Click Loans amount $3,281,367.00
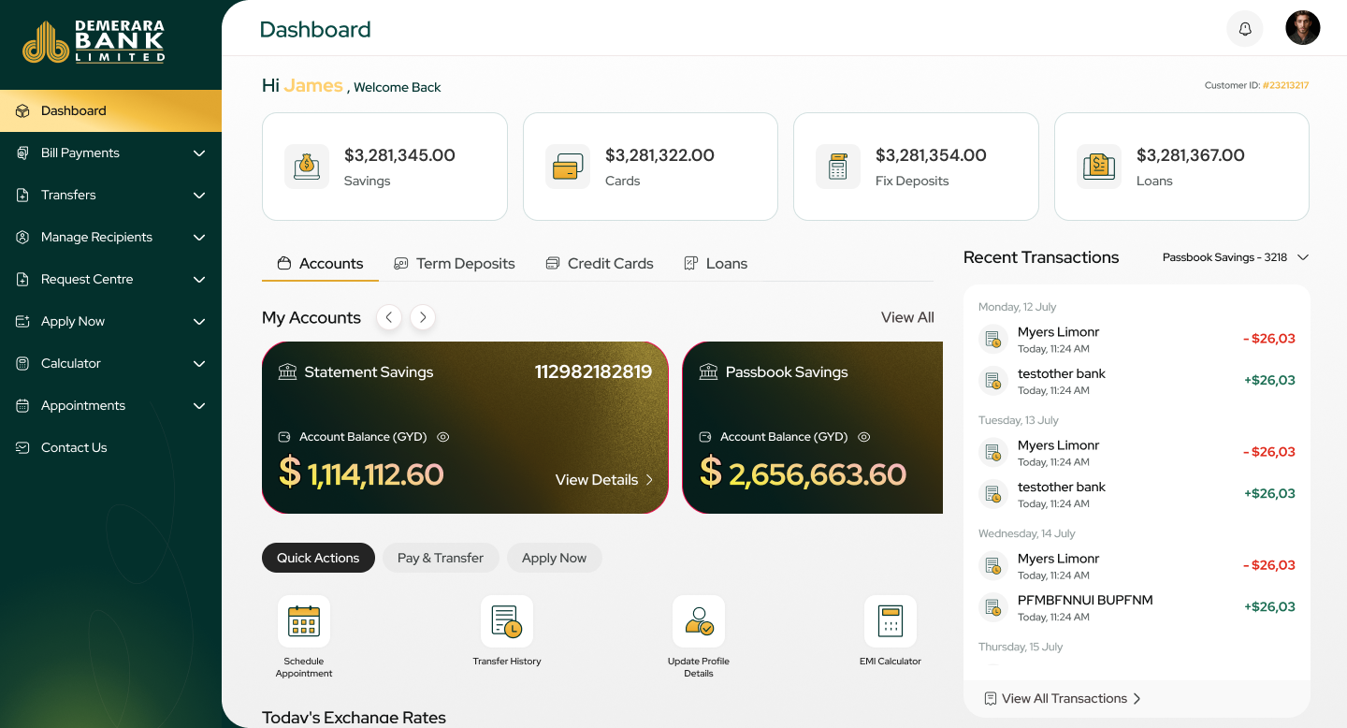This screenshot has width=1347, height=728. 1191,155
